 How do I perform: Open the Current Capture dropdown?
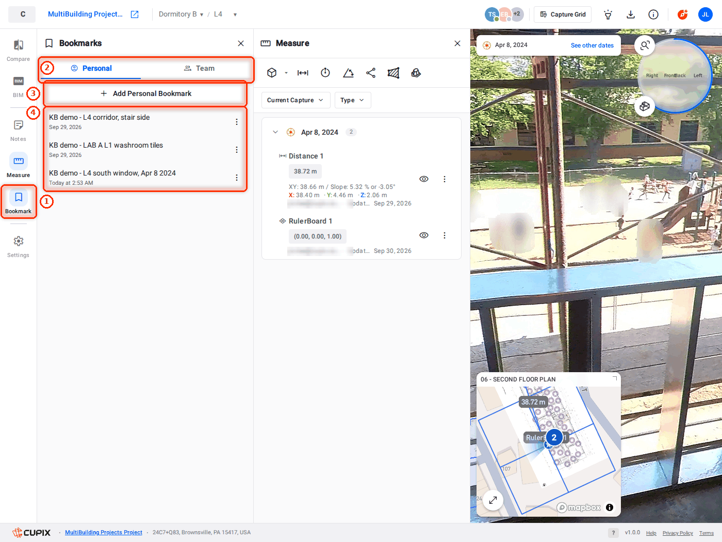coord(296,100)
